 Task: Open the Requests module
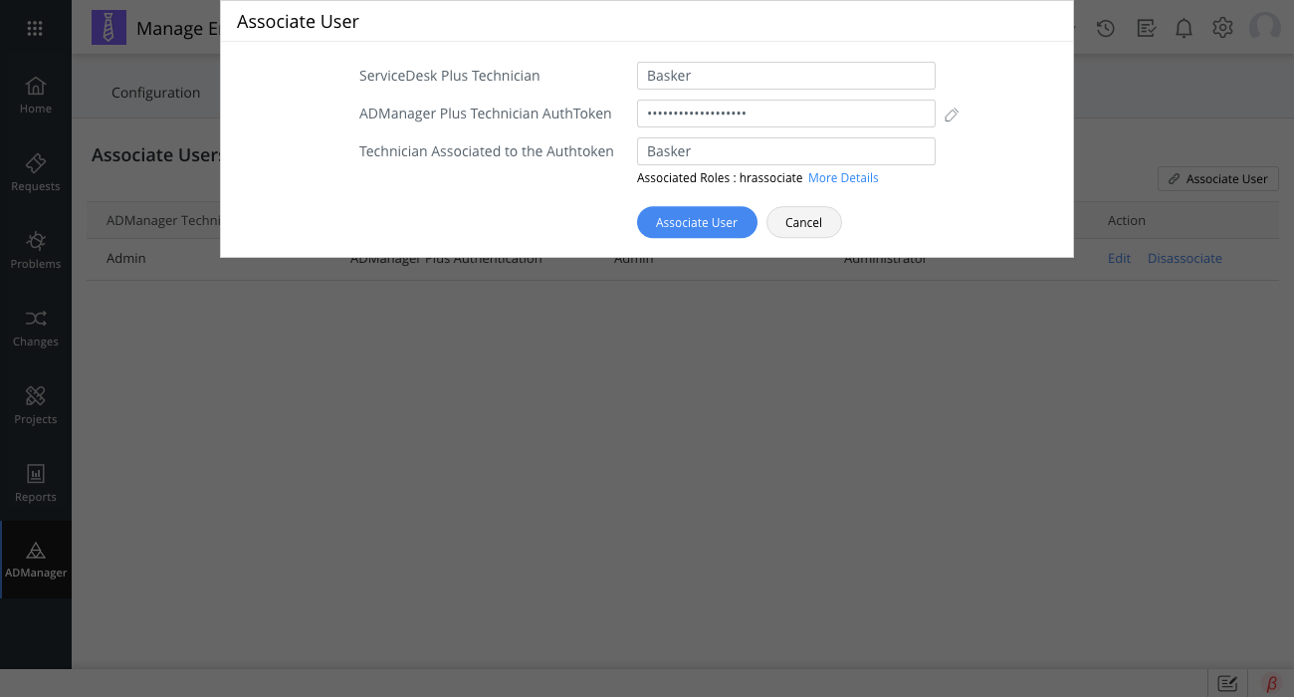(35, 170)
